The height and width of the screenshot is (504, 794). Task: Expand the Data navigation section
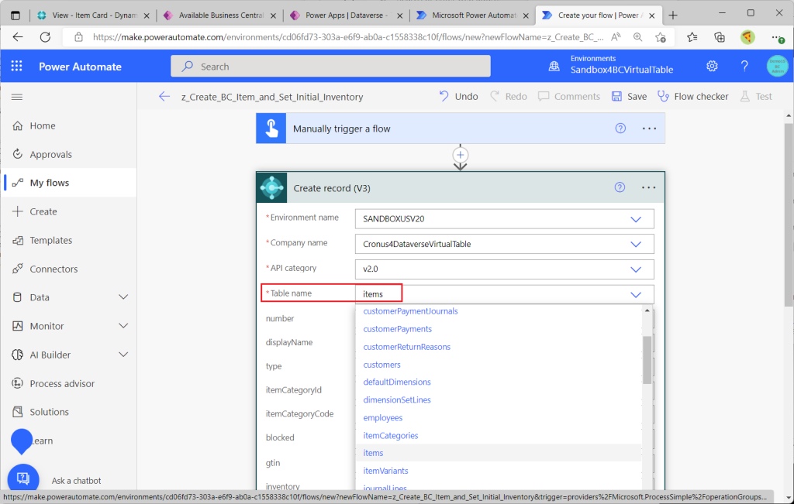(x=123, y=297)
